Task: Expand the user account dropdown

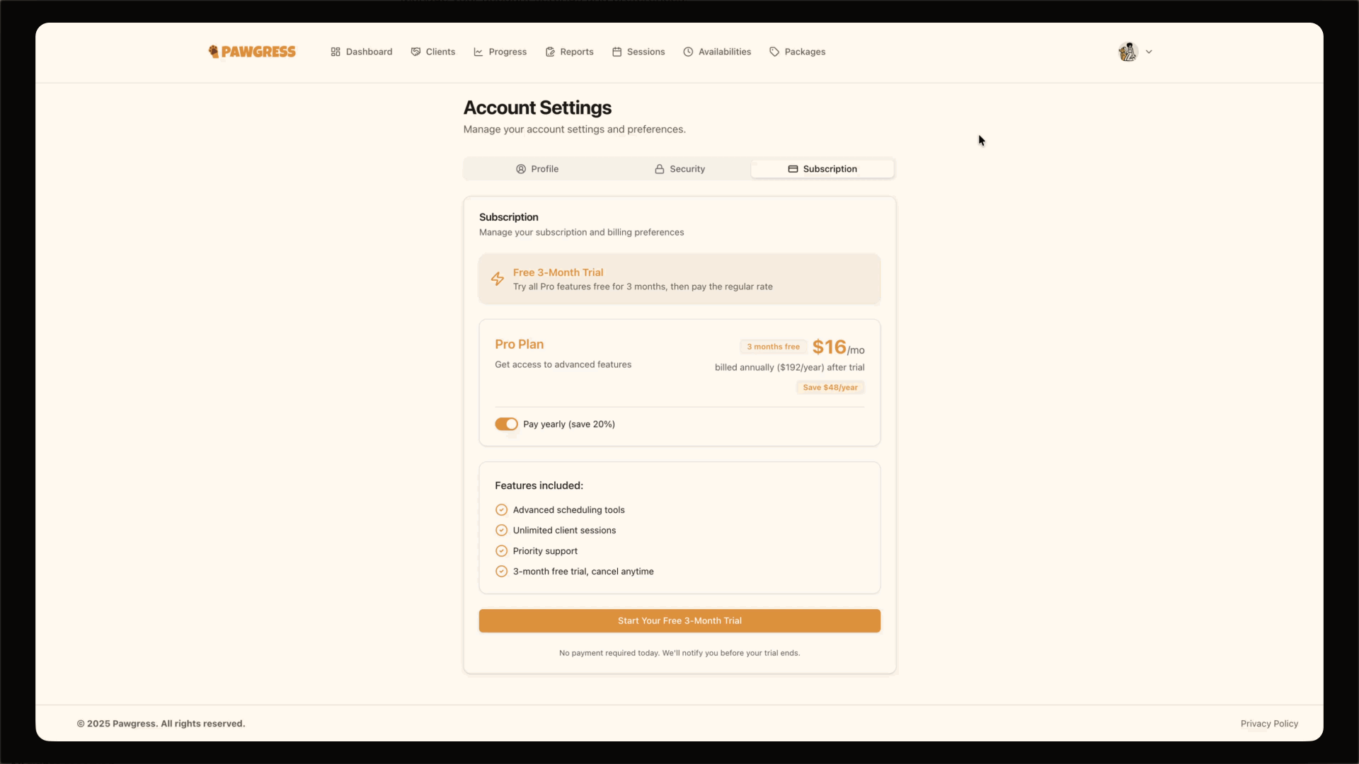Action: [x=1148, y=51]
